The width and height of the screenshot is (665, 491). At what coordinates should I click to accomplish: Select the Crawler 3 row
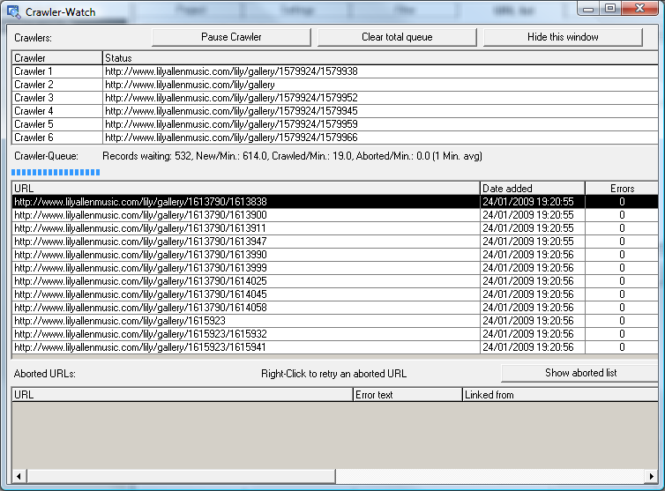pyautogui.click(x=335, y=98)
